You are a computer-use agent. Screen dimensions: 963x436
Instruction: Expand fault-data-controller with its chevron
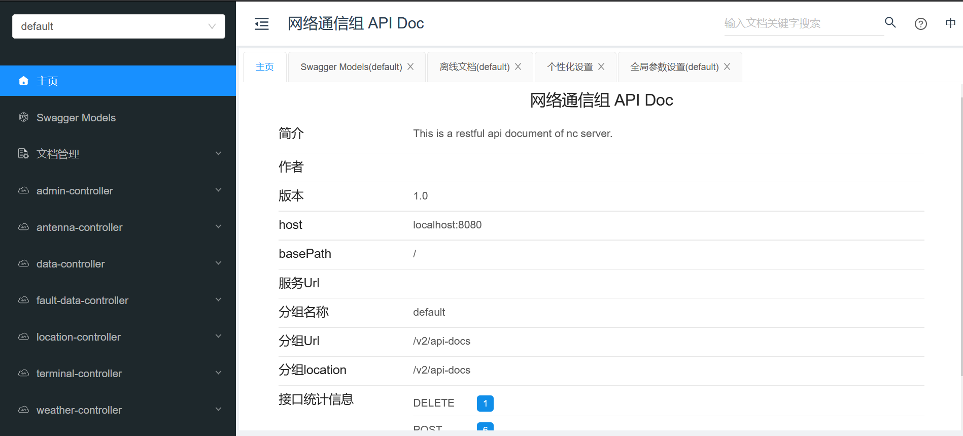point(218,299)
